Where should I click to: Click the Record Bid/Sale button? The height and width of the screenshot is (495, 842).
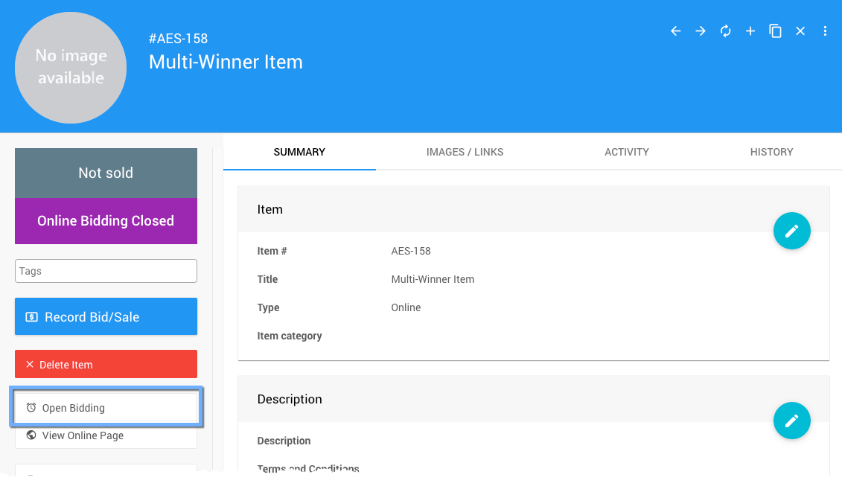(106, 317)
